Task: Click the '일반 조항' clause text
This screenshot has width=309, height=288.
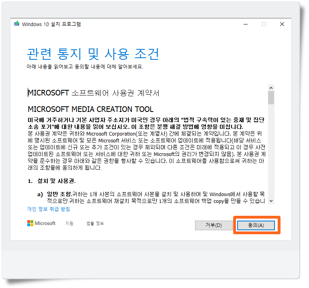Action: tap(59, 194)
